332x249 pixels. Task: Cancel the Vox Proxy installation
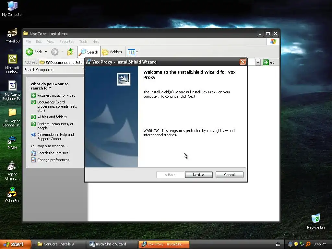[229, 175]
